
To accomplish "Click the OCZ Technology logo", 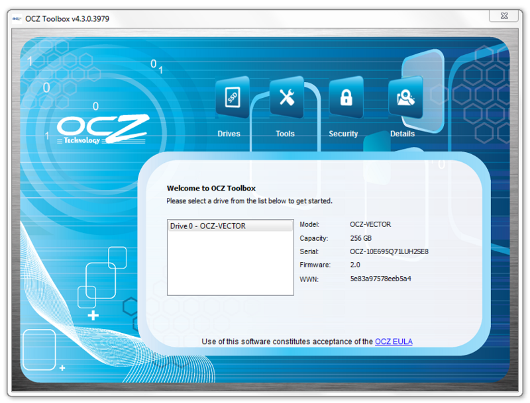I will click(x=103, y=129).
